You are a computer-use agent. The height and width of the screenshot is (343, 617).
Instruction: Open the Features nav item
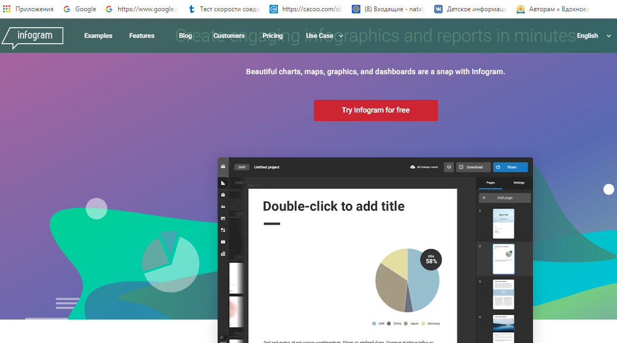coord(142,36)
